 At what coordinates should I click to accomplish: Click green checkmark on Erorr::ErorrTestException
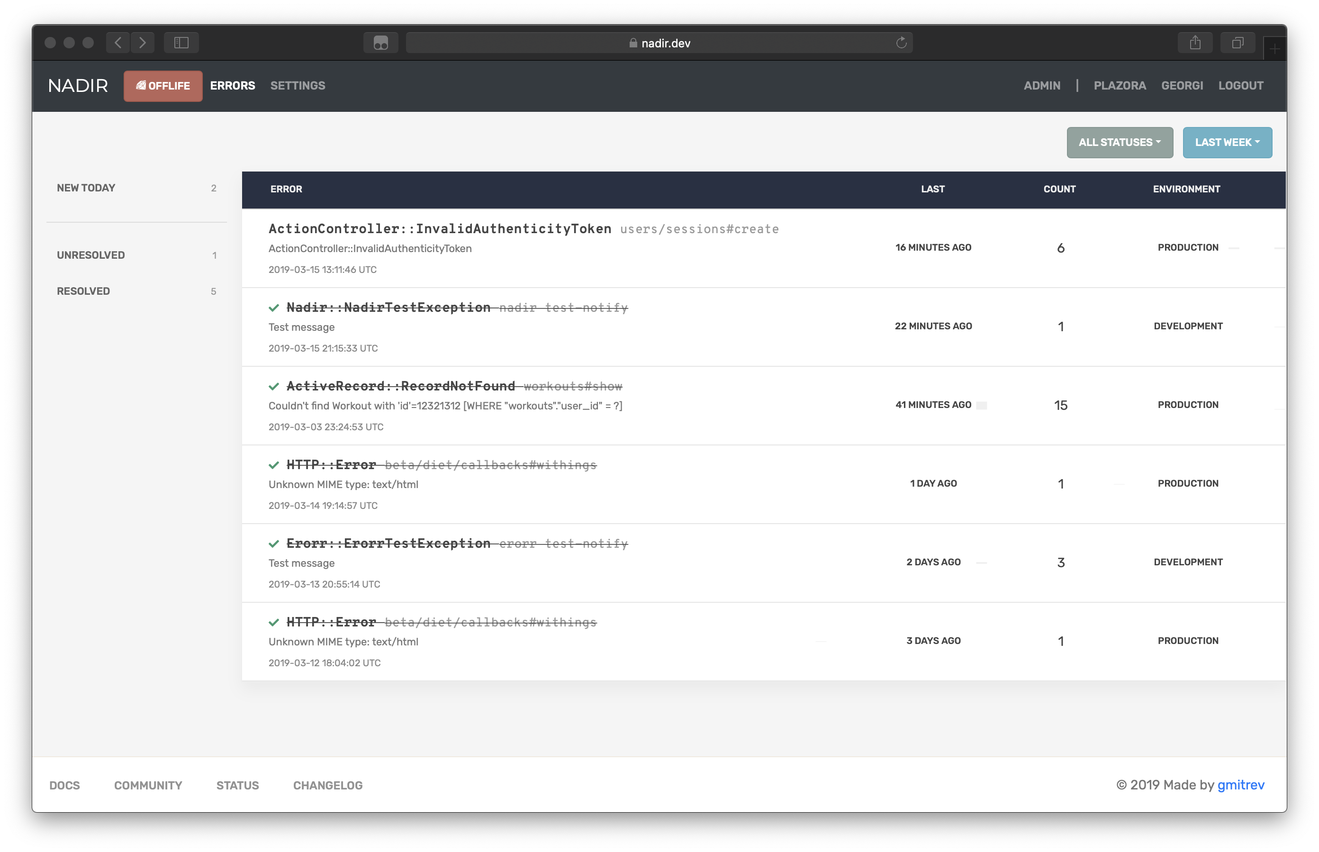(x=274, y=544)
